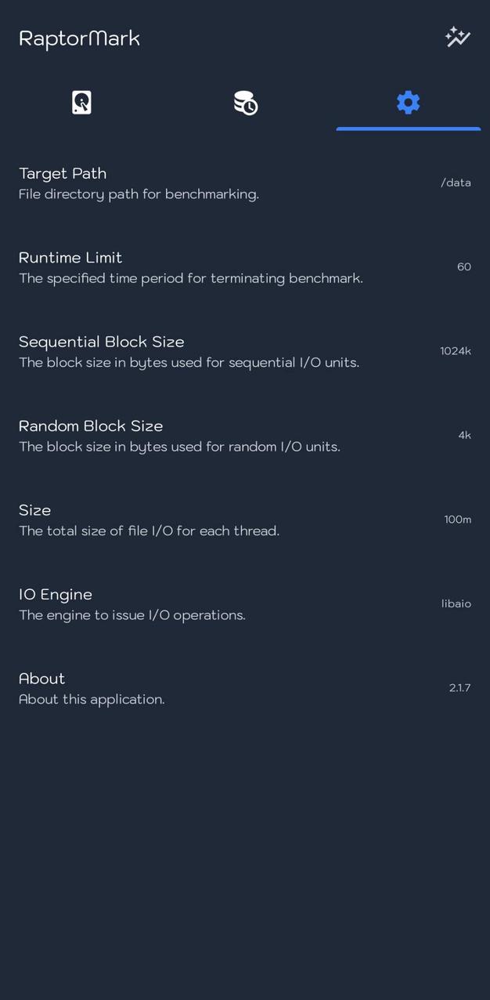Tap the 2.1.7 version number

[459, 688]
